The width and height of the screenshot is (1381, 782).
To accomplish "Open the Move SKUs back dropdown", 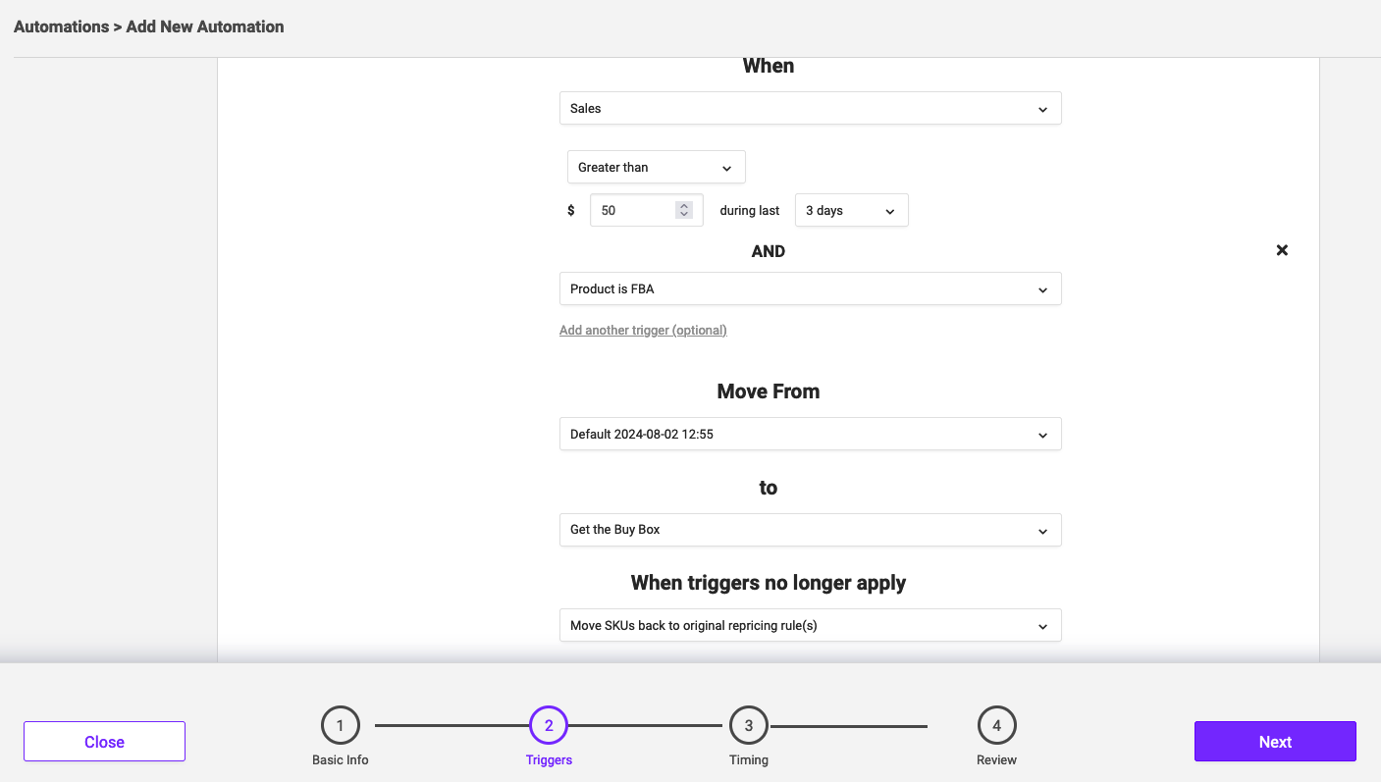I will pyautogui.click(x=810, y=625).
